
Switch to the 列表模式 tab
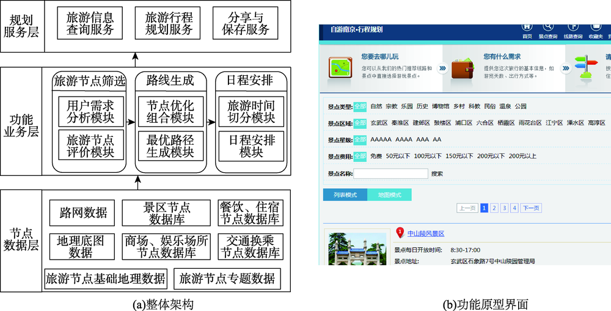pos(345,195)
